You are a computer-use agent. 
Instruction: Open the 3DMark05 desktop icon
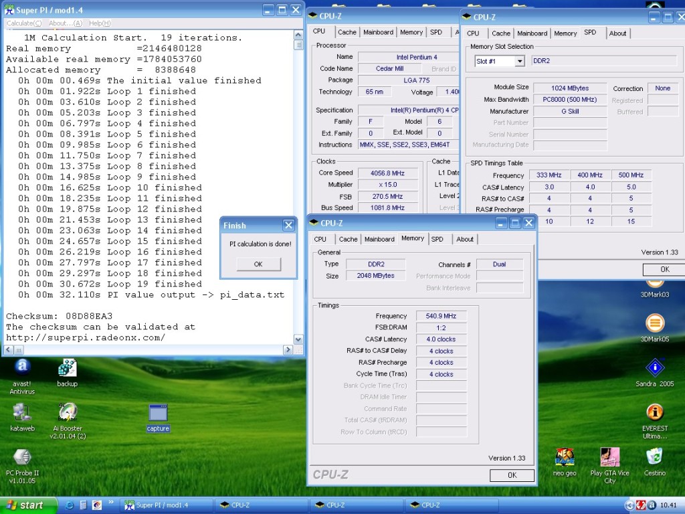click(654, 328)
